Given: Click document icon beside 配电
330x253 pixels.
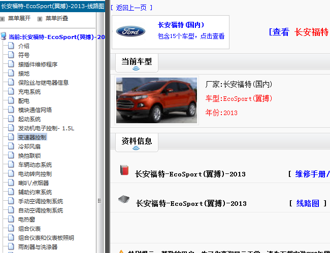Looking at the screenshot, I should pos(11,100).
